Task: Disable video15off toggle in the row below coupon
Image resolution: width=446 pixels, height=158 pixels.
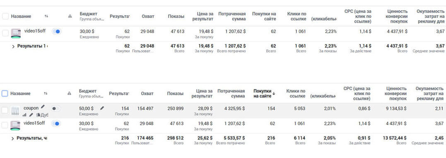Action: pos(56,123)
